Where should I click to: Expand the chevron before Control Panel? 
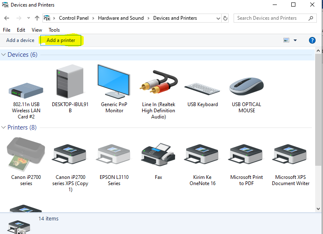[54, 18]
